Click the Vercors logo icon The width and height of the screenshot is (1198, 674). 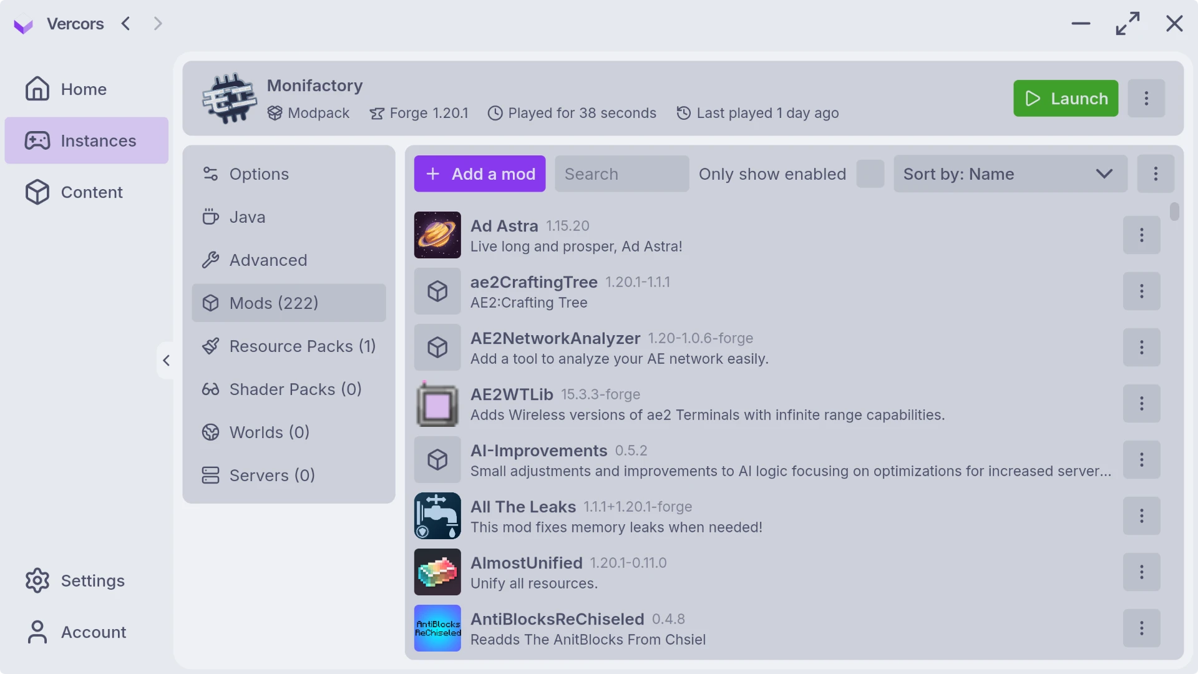(x=23, y=24)
